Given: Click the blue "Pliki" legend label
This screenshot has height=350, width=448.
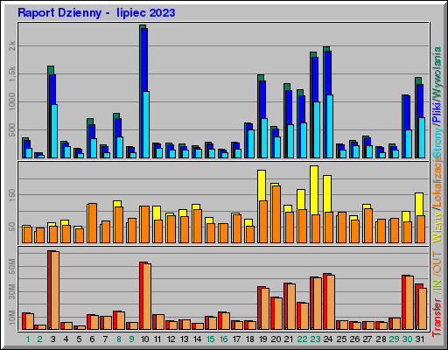Looking at the screenshot, I should (x=437, y=112).
